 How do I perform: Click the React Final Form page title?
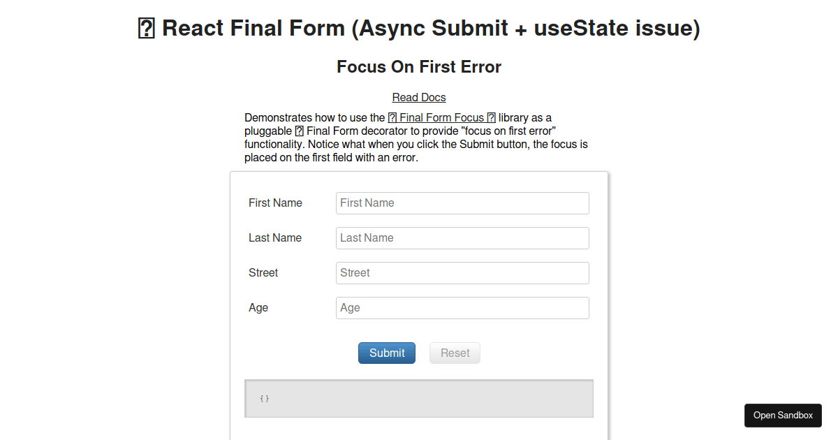point(419,28)
